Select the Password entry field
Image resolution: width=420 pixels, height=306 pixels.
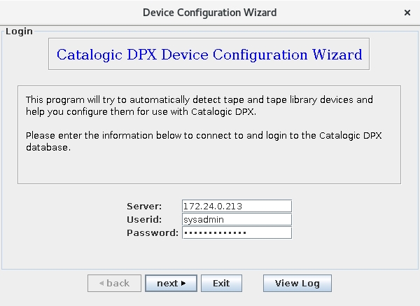pos(236,232)
